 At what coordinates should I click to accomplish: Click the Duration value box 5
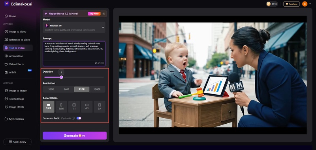[x=61, y=72]
